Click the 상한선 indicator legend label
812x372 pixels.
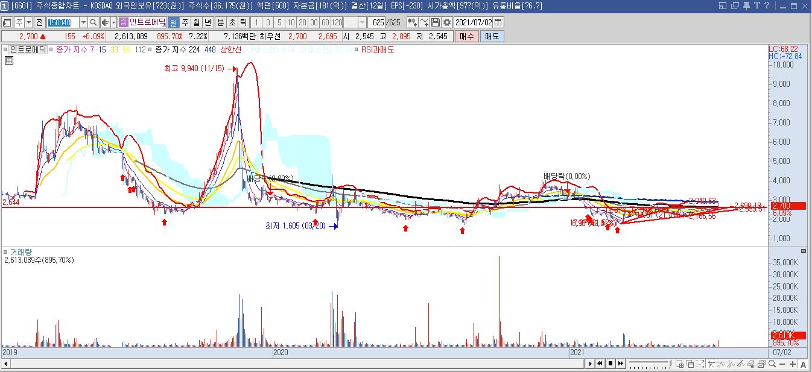230,49
